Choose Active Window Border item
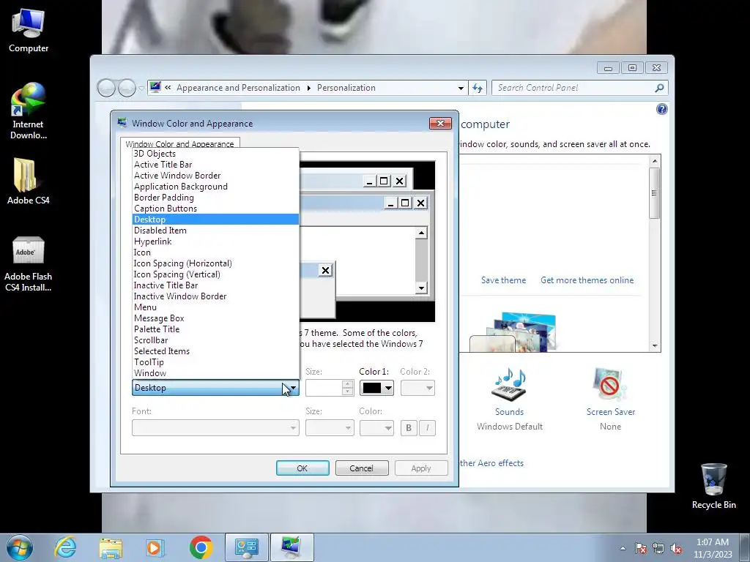 click(215, 176)
